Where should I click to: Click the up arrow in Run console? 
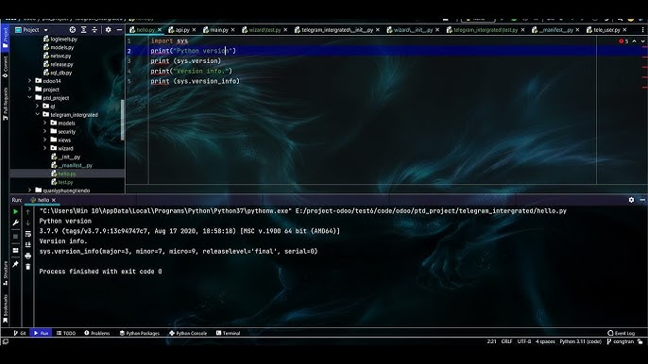27,212
